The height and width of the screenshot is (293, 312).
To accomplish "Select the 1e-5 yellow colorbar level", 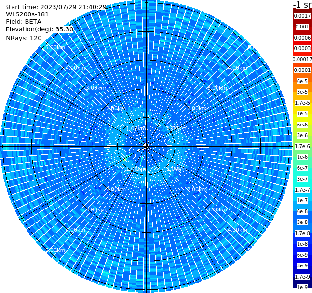I will (x=302, y=113).
